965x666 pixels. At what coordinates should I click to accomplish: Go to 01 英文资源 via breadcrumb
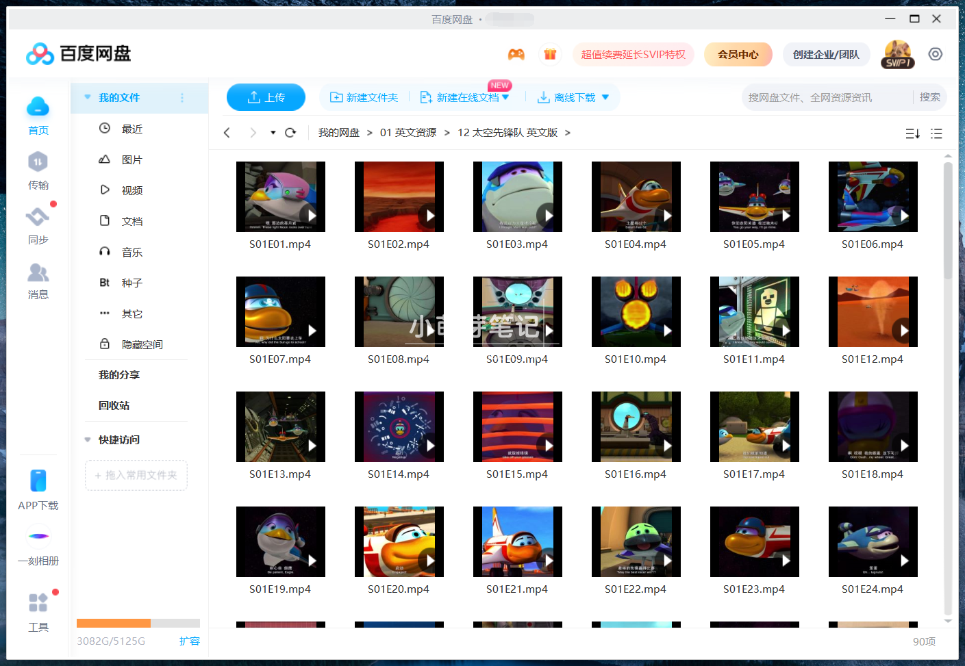coord(408,132)
